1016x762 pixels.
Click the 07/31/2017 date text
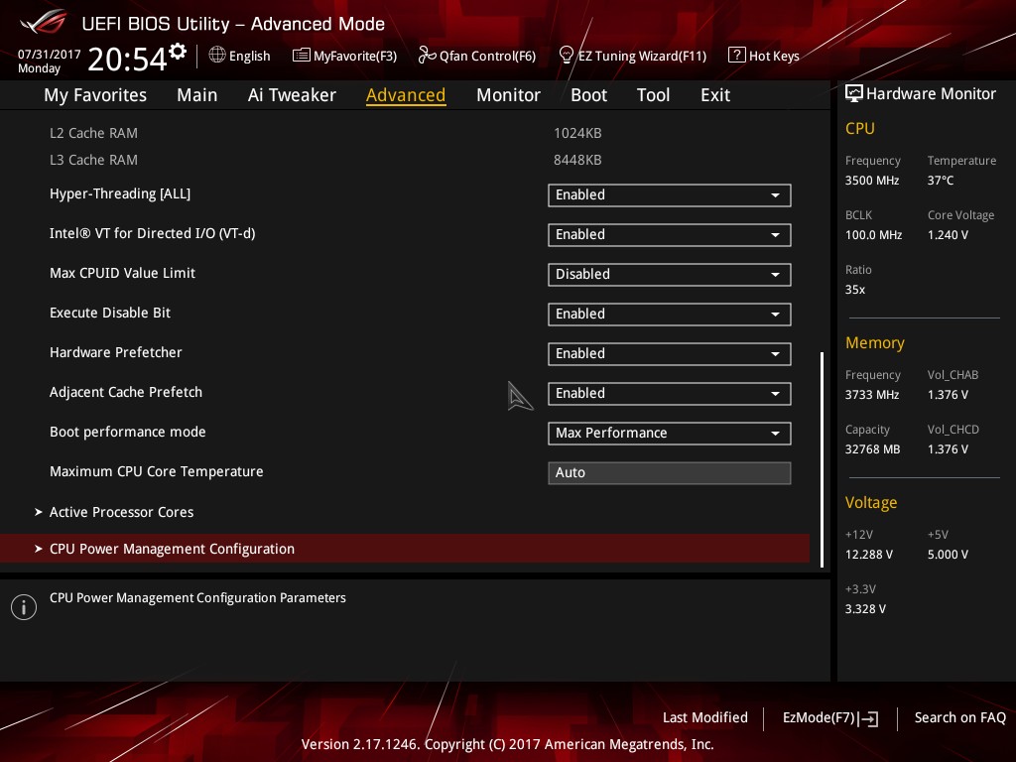click(x=50, y=54)
